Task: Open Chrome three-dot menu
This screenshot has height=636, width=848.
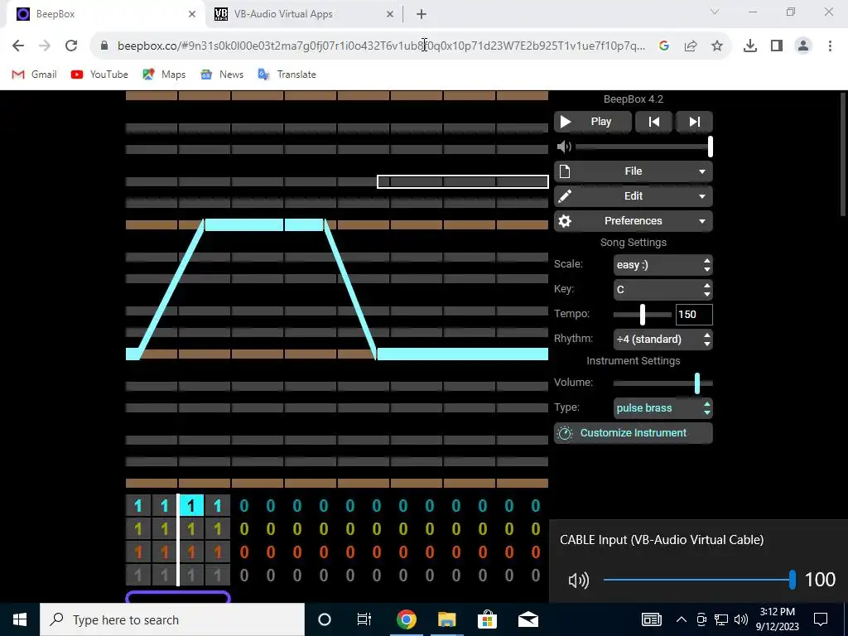Action: pos(830,46)
